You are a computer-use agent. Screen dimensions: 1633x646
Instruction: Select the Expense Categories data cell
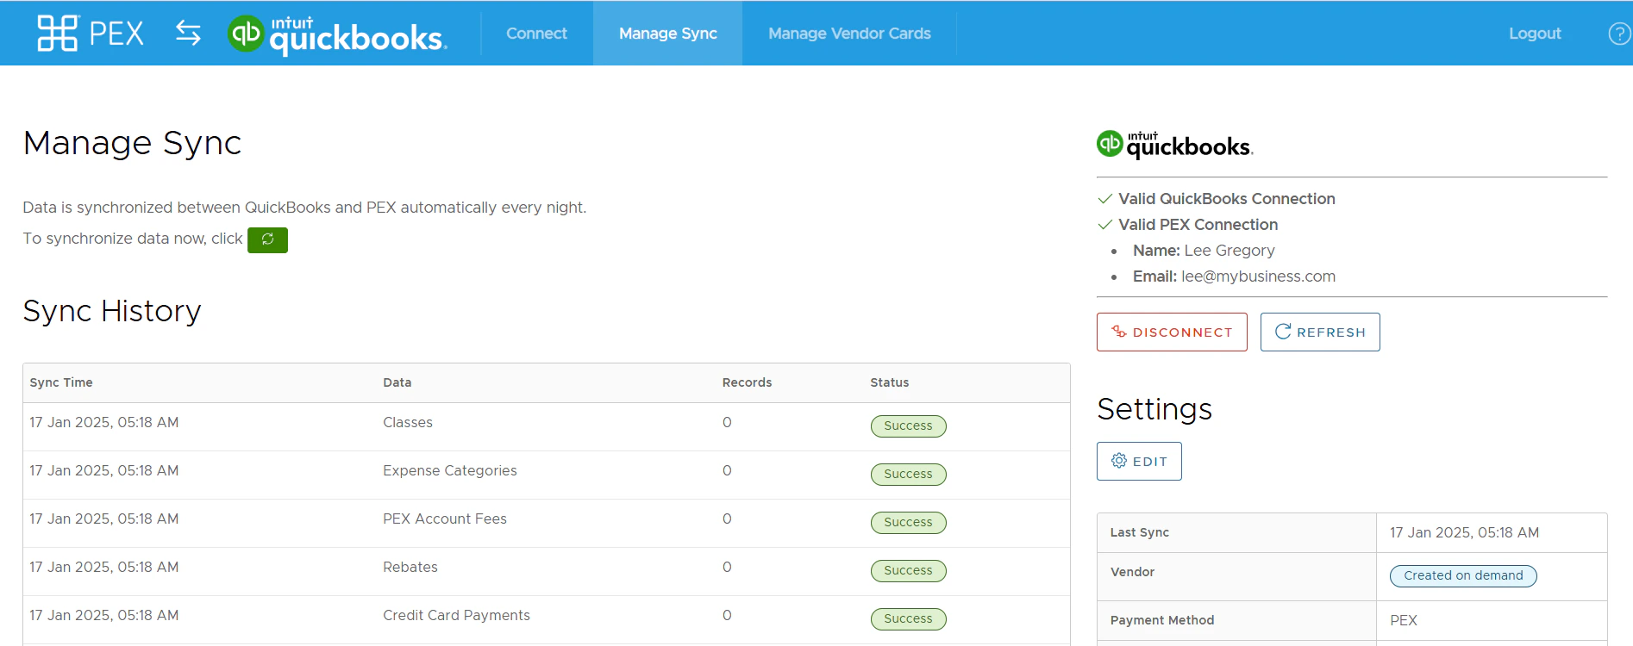click(450, 471)
